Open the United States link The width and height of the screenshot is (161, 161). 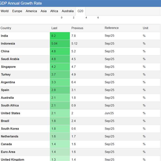tap(10, 113)
